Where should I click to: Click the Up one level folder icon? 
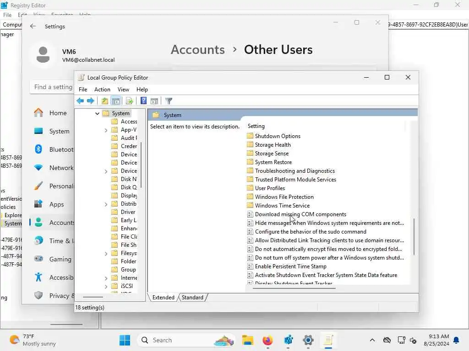104,101
